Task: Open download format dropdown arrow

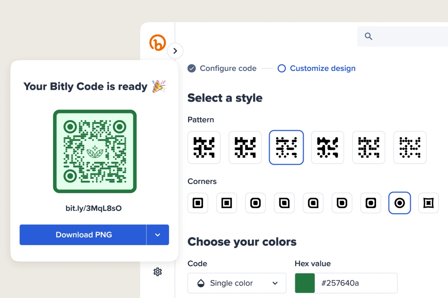Action: tap(158, 235)
